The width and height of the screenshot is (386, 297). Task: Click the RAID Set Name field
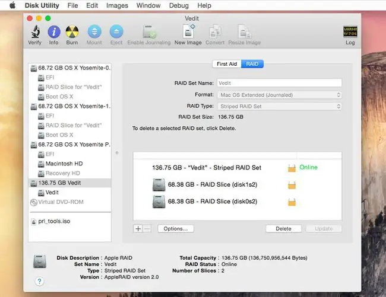click(x=280, y=83)
